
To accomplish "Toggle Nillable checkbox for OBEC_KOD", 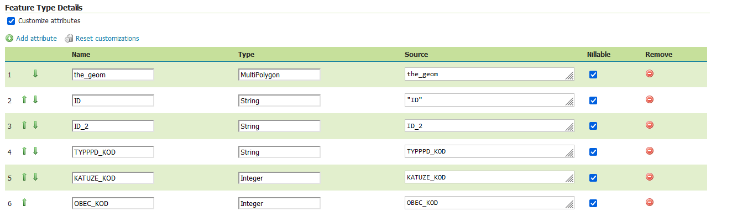I will (593, 203).
